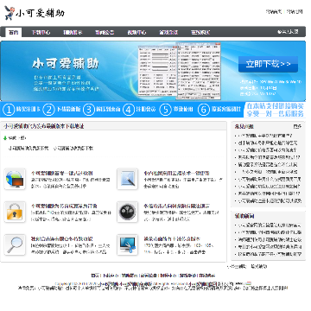Image resolution: width=311 pixels, height=311 pixels.
Task: Click the dark gauge dial feature icon
Action: tap(127, 212)
